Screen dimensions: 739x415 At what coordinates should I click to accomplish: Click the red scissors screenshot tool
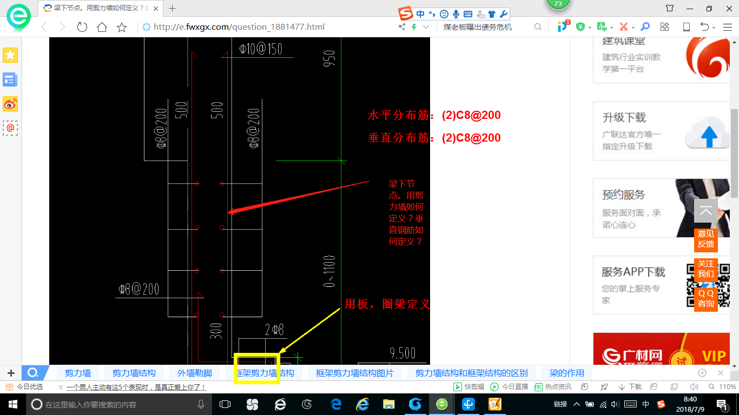tap(623, 26)
